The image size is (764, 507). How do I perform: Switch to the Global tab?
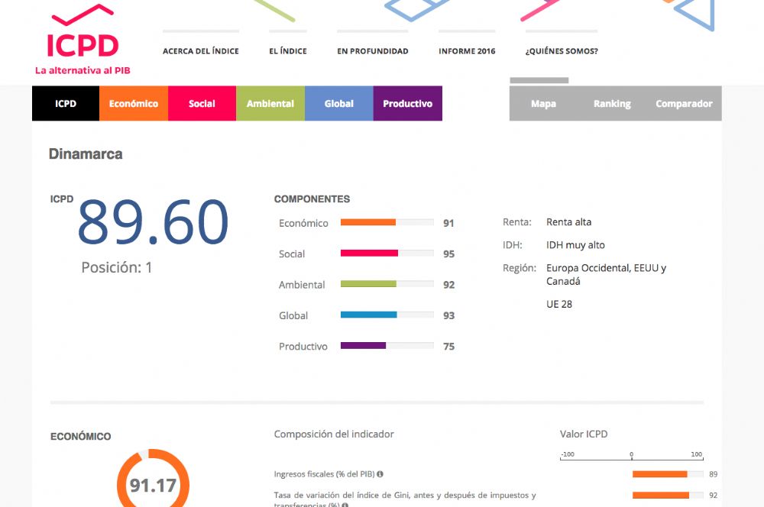pos(338,104)
